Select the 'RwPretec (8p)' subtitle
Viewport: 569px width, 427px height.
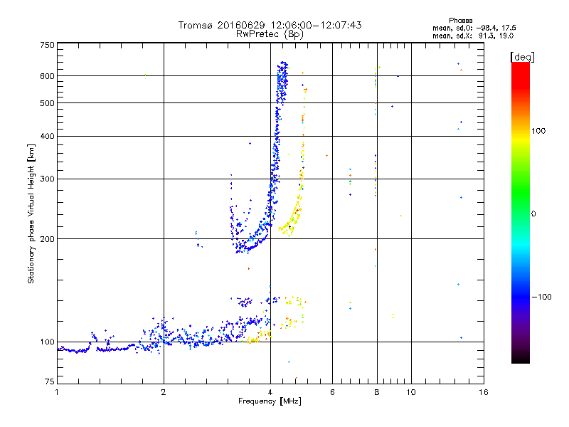point(270,34)
